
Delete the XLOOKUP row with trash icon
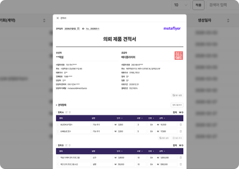pos(181,125)
